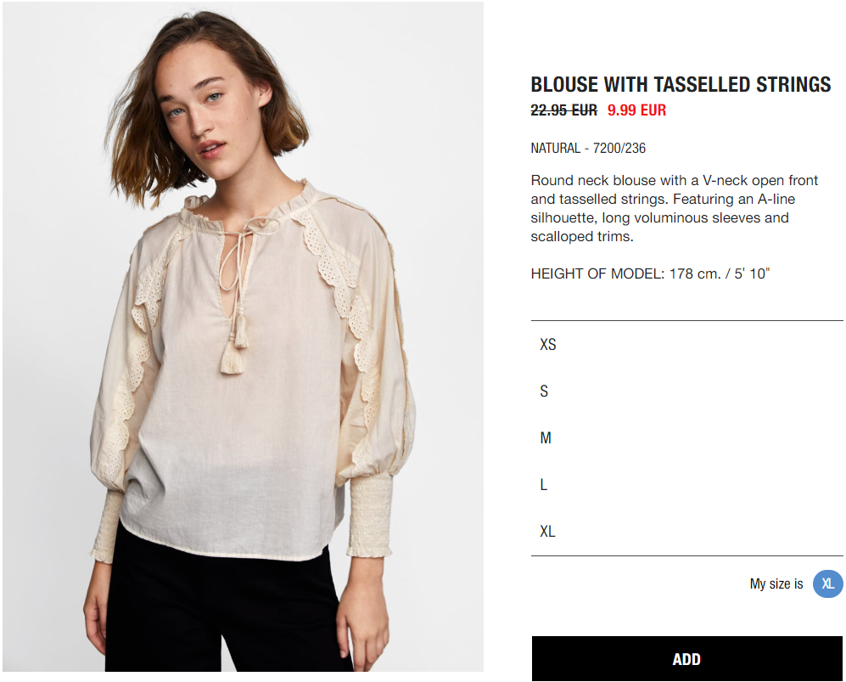
Task: Pick size L
Action: click(686, 485)
